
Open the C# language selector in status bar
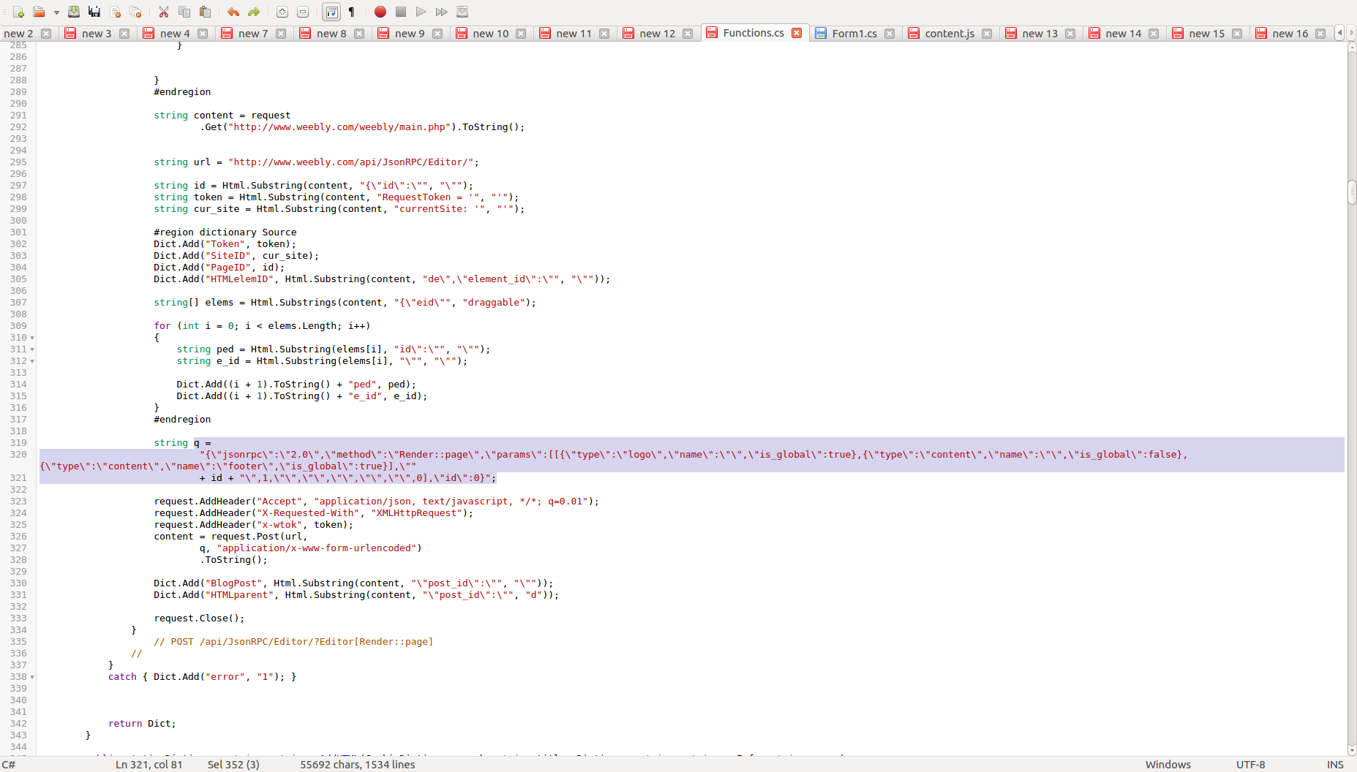click(x=9, y=765)
